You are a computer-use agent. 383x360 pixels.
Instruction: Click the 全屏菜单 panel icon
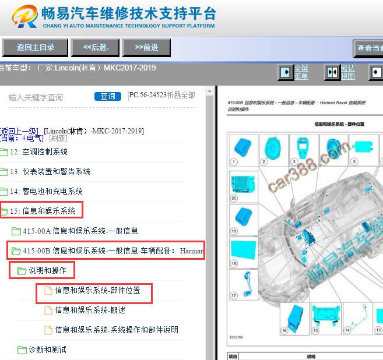(285, 72)
